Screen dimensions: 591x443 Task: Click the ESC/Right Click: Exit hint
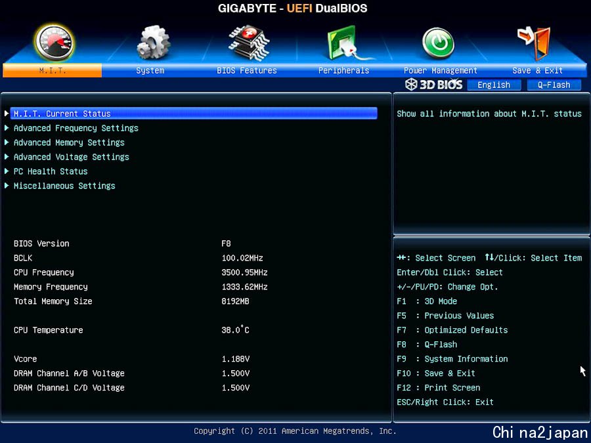click(445, 402)
